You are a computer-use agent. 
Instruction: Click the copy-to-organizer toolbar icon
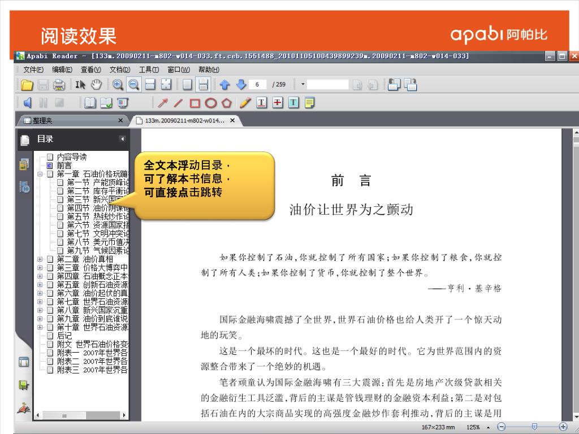click(394, 85)
